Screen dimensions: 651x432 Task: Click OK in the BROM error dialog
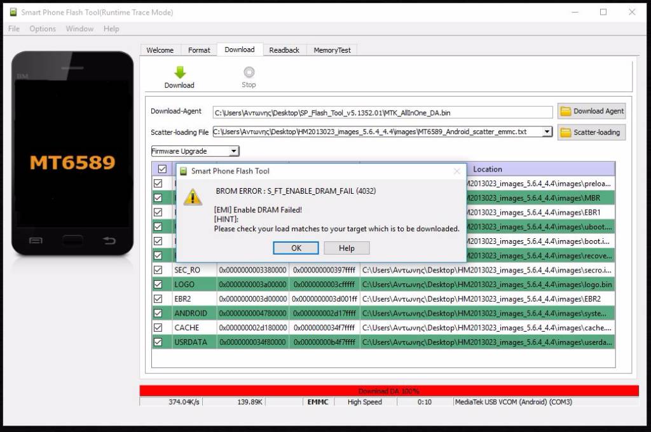(296, 248)
